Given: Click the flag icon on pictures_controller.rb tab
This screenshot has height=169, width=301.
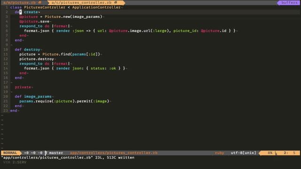Looking at the screenshot, I should tap(116, 2).
